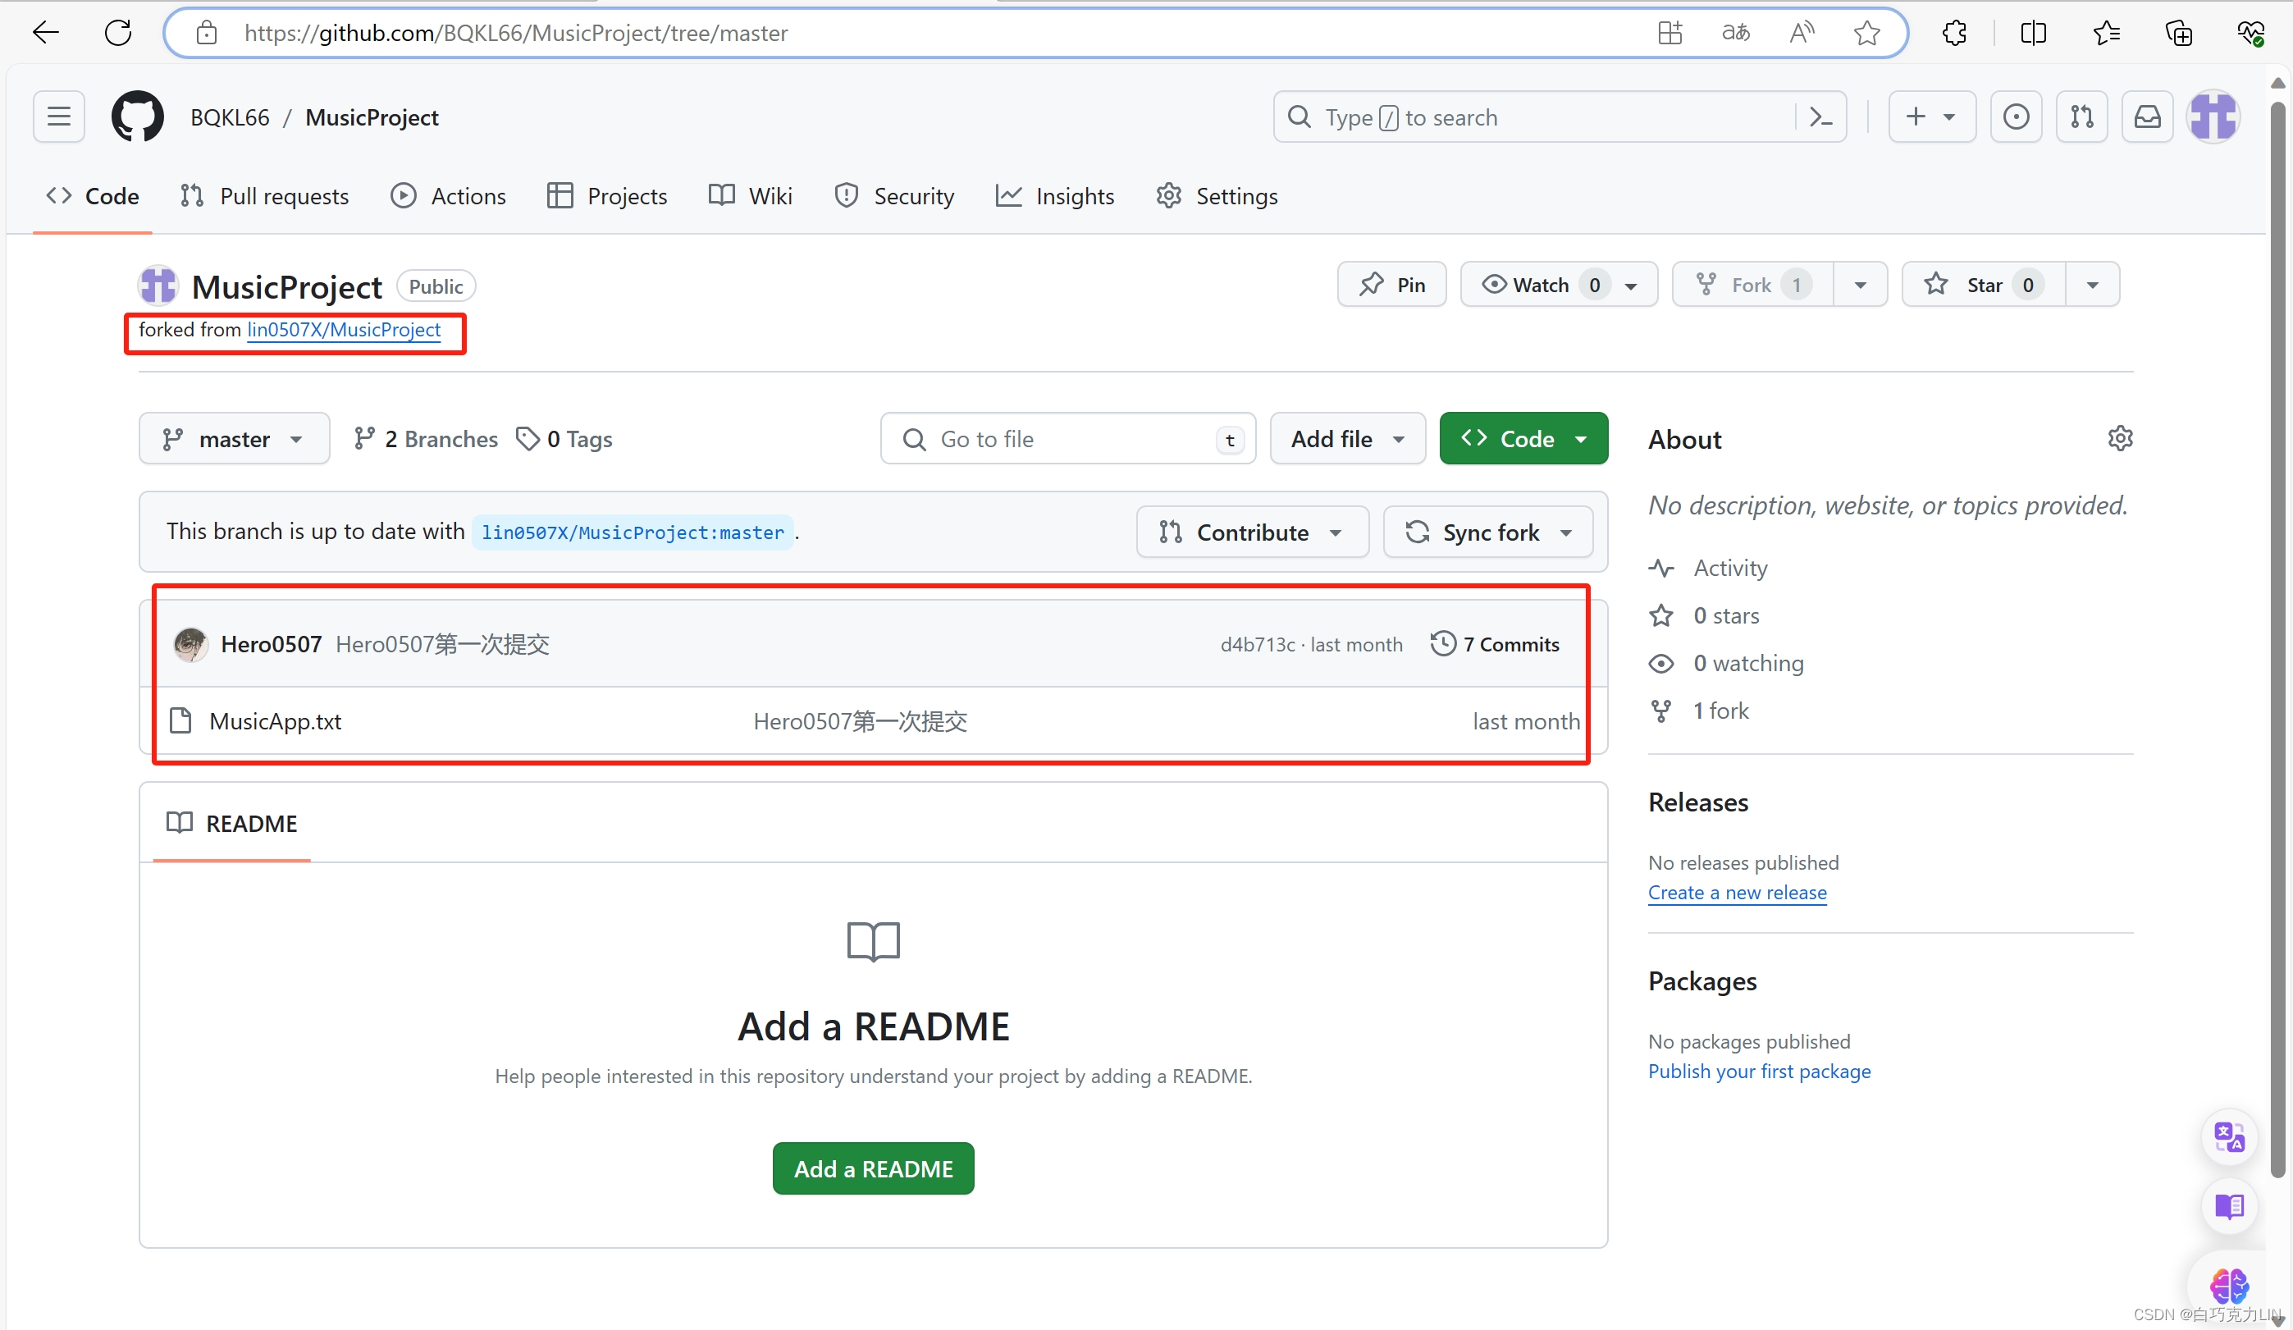Click the Add a README button
This screenshot has width=2293, height=1330.
click(873, 1168)
